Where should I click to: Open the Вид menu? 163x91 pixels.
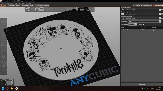16,3
